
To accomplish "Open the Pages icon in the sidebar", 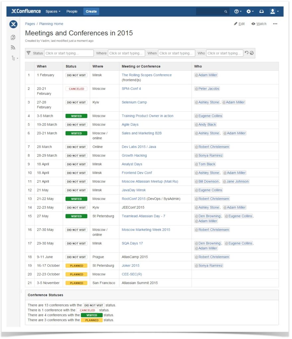I will [13, 37].
